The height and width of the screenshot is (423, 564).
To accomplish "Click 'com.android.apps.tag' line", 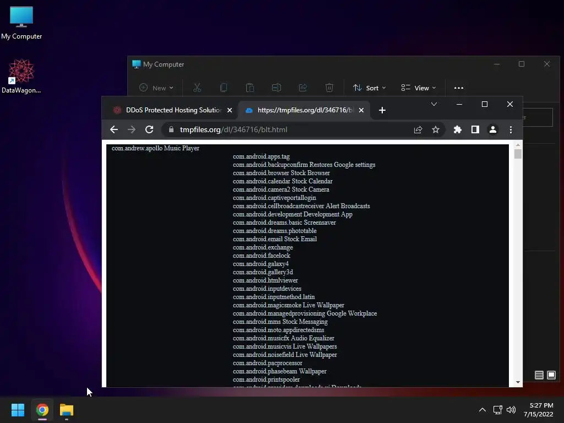I will 261,156.
